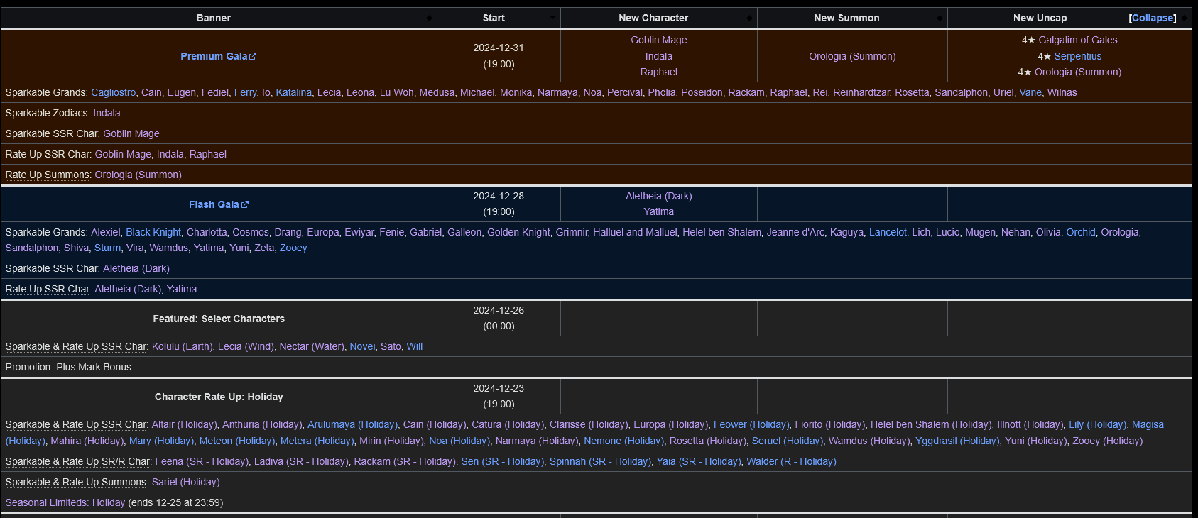Open Orologia (Summon) in the New Uncap cell
This screenshot has width=1198, height=518.
point(1078,72)
